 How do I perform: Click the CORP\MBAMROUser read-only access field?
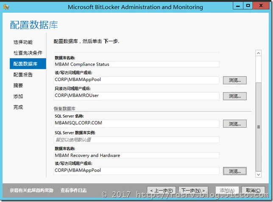pos(136,96)
